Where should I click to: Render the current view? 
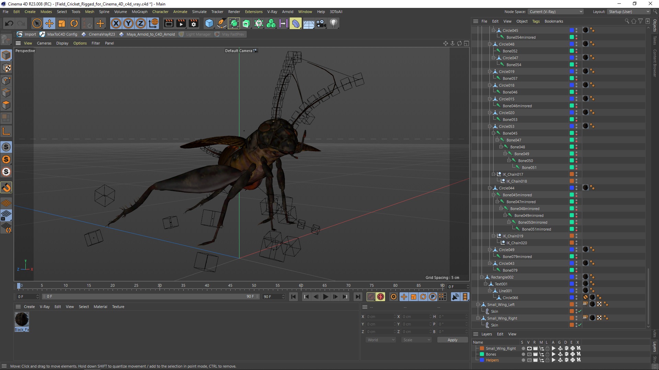coord(169,23)
